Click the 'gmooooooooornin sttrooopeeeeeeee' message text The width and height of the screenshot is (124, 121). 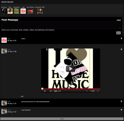coord(35,102)
